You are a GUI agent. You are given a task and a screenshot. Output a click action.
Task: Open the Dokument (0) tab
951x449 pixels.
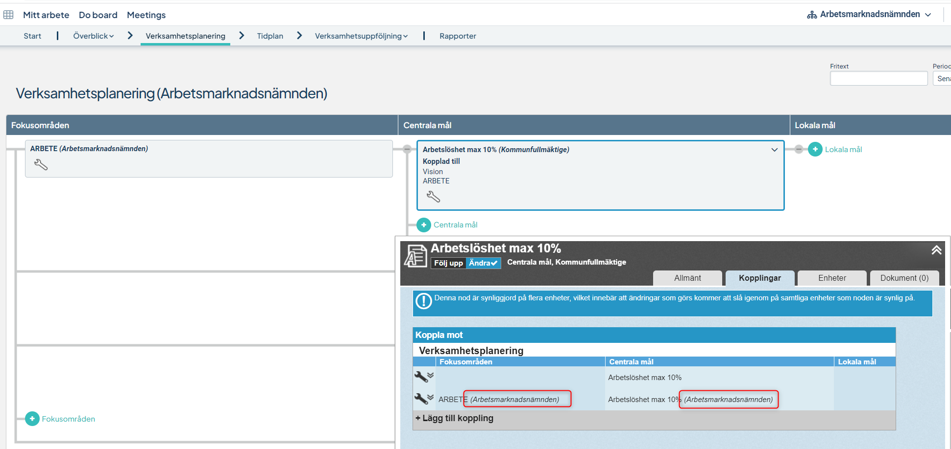coord(904,278)
